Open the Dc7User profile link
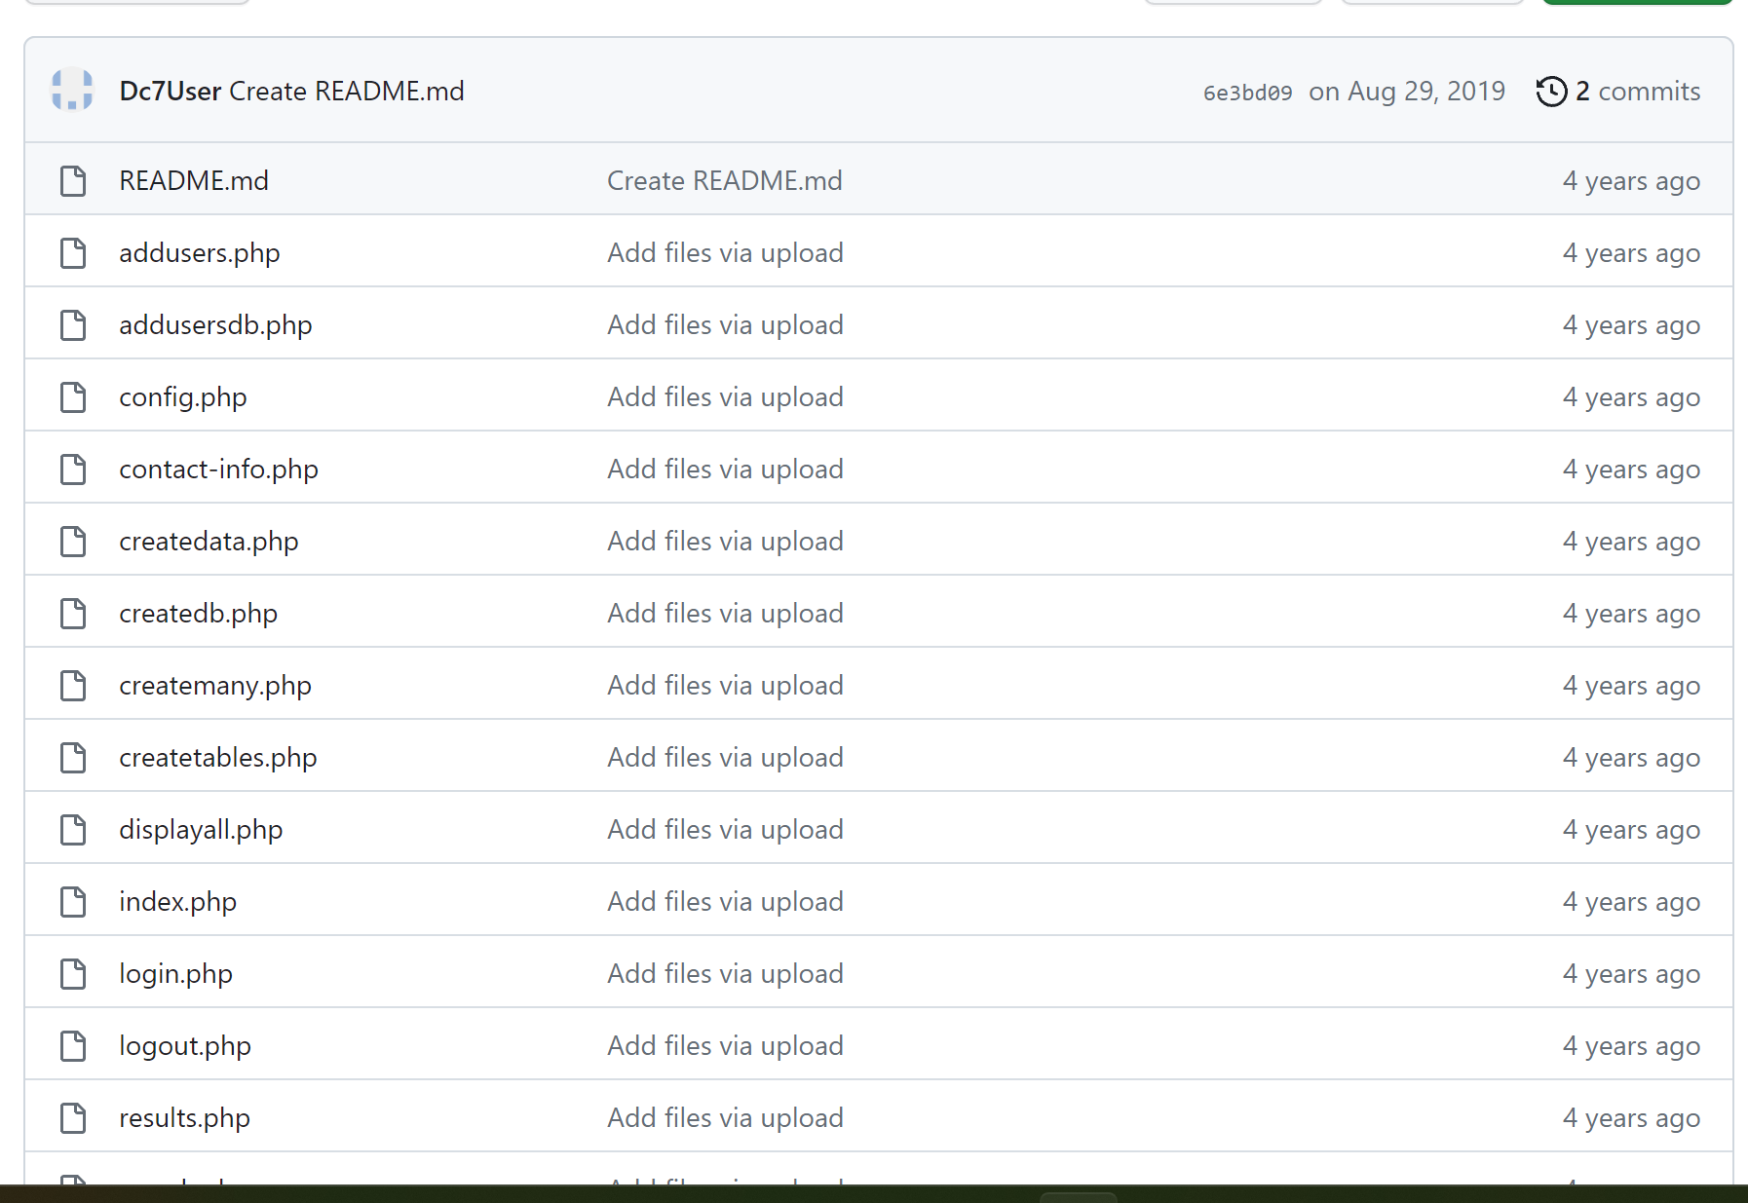1748x1203 pixels. pyautogui.click(x=171, y=91)
